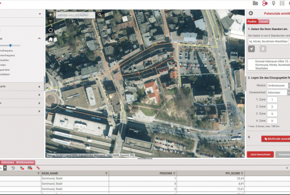Open the top dropdown arrow in left panel
The height and width of the screenshot is (195, 290).
click(x=40, y=14)
